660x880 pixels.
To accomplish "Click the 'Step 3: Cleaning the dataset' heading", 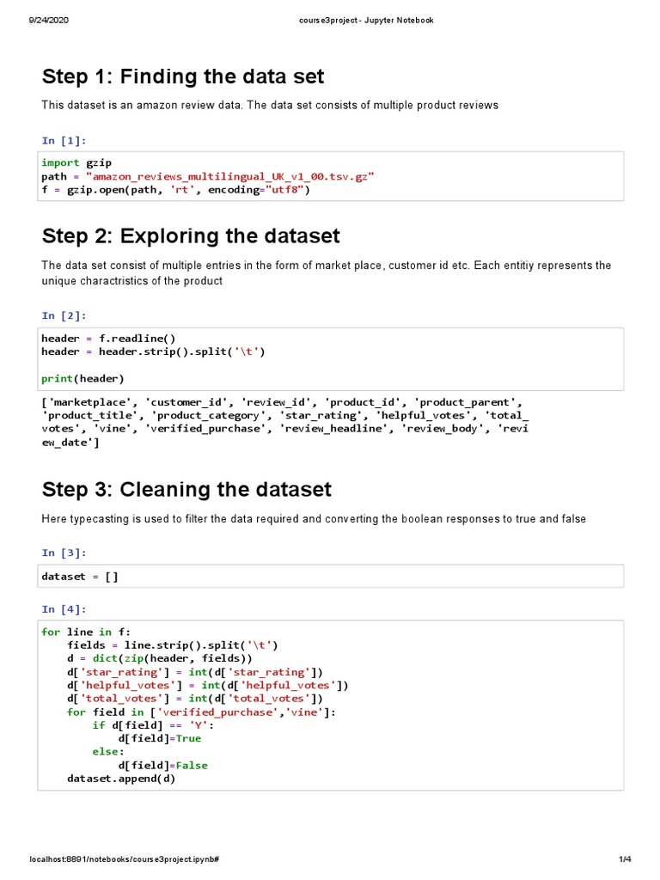I will click(186, 490).
